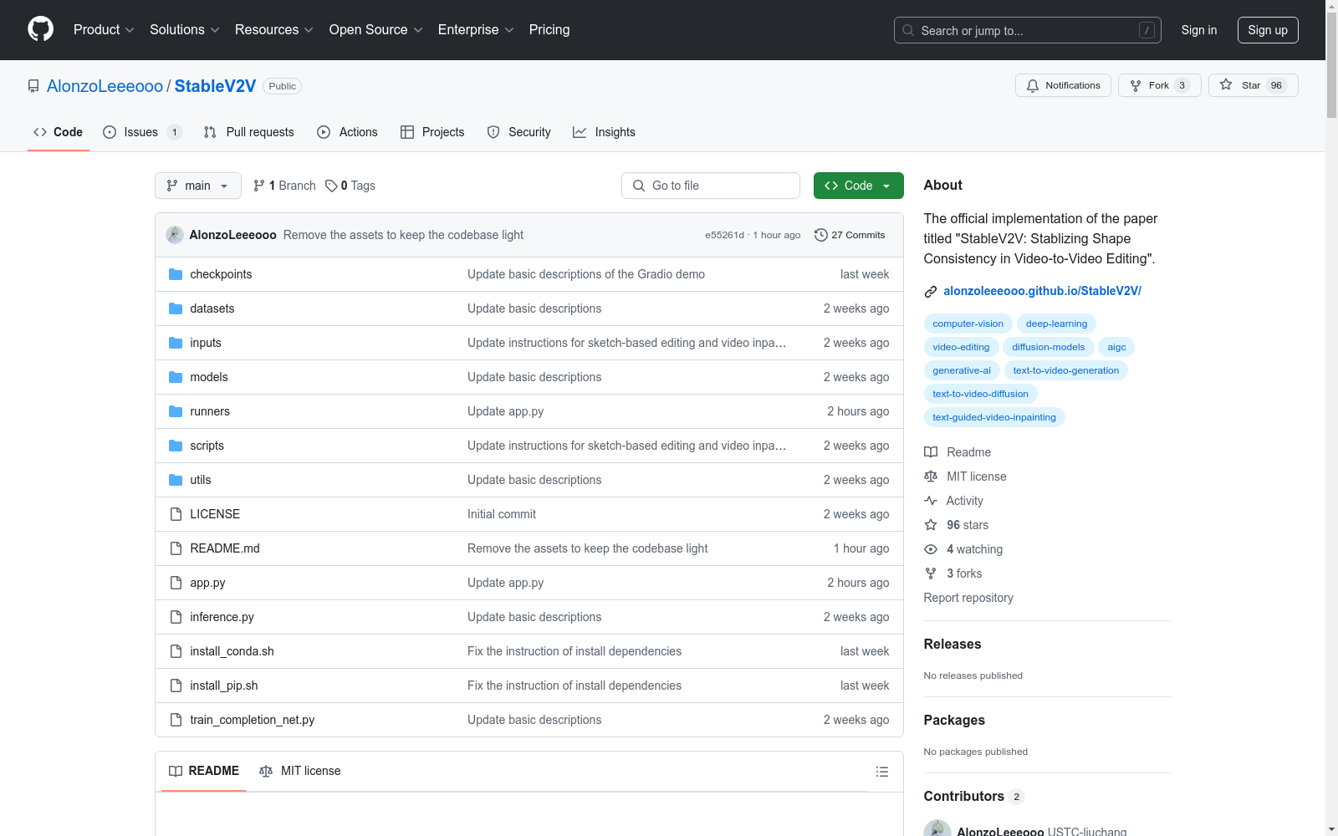The height and width of the screenshot is (836, 1338).
Task: Click AlonzoLeeeooo avatar in commit row
Action: click(x=175, y=235)
